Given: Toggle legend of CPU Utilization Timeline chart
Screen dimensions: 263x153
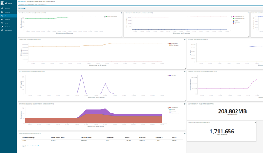Looking at the screenshot, I should tap(168, 76).
